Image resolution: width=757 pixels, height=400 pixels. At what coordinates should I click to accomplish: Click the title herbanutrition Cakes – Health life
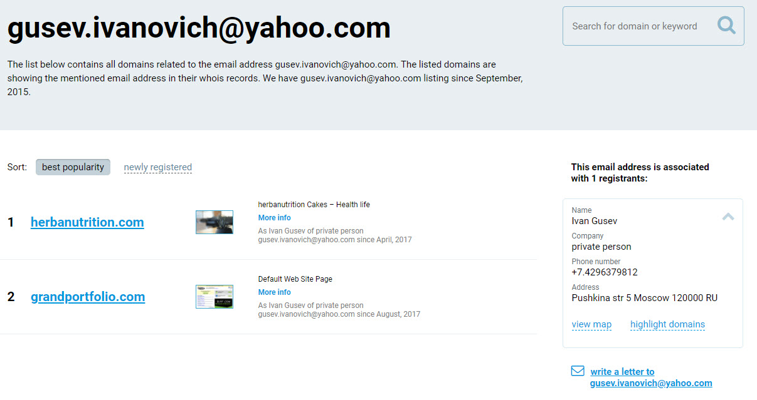314,205
